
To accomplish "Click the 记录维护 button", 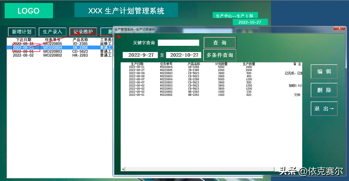I will (x=83, y=32).
